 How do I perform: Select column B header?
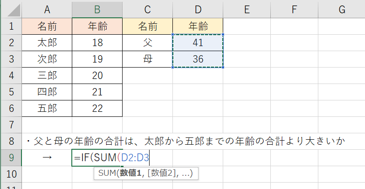click(x=97, y=10)
